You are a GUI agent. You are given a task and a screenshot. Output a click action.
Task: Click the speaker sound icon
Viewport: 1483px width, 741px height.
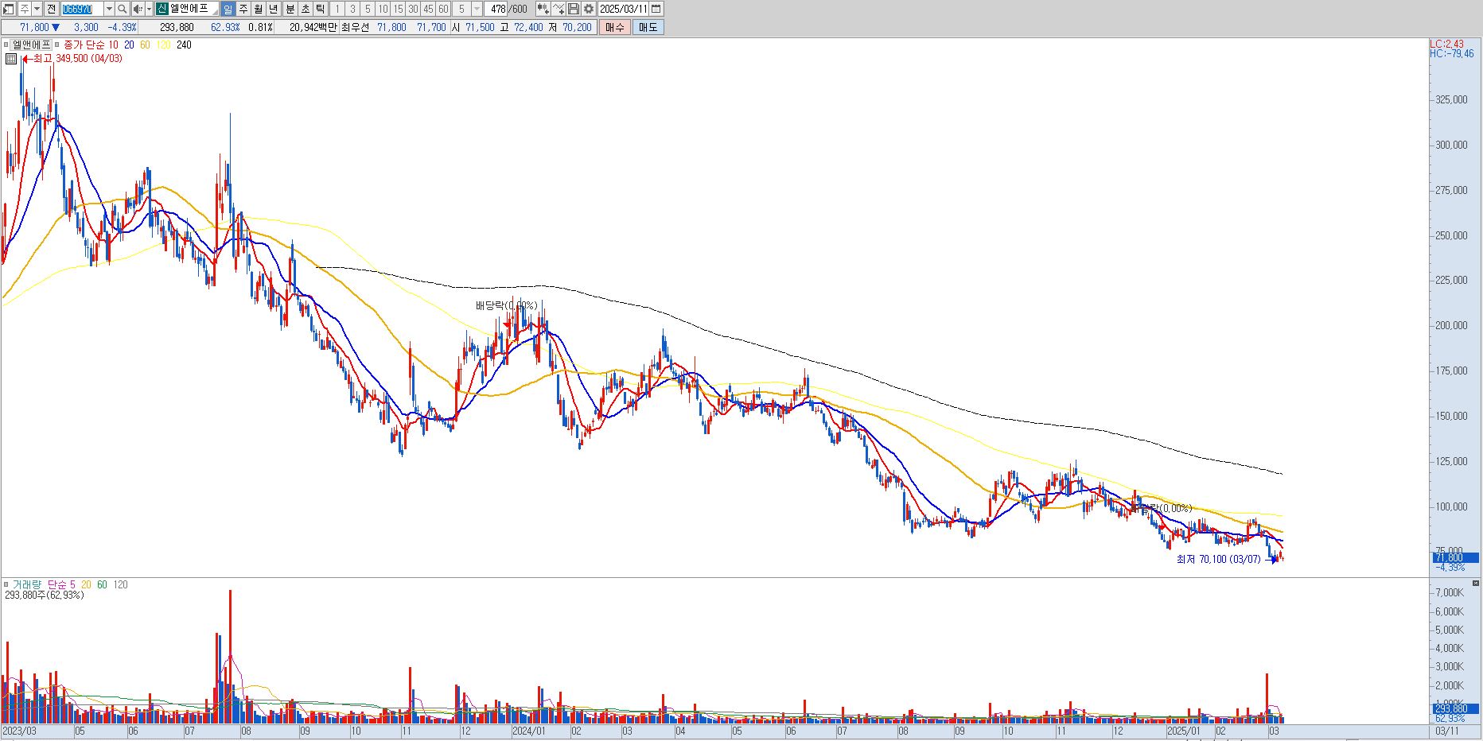[138, 9]
